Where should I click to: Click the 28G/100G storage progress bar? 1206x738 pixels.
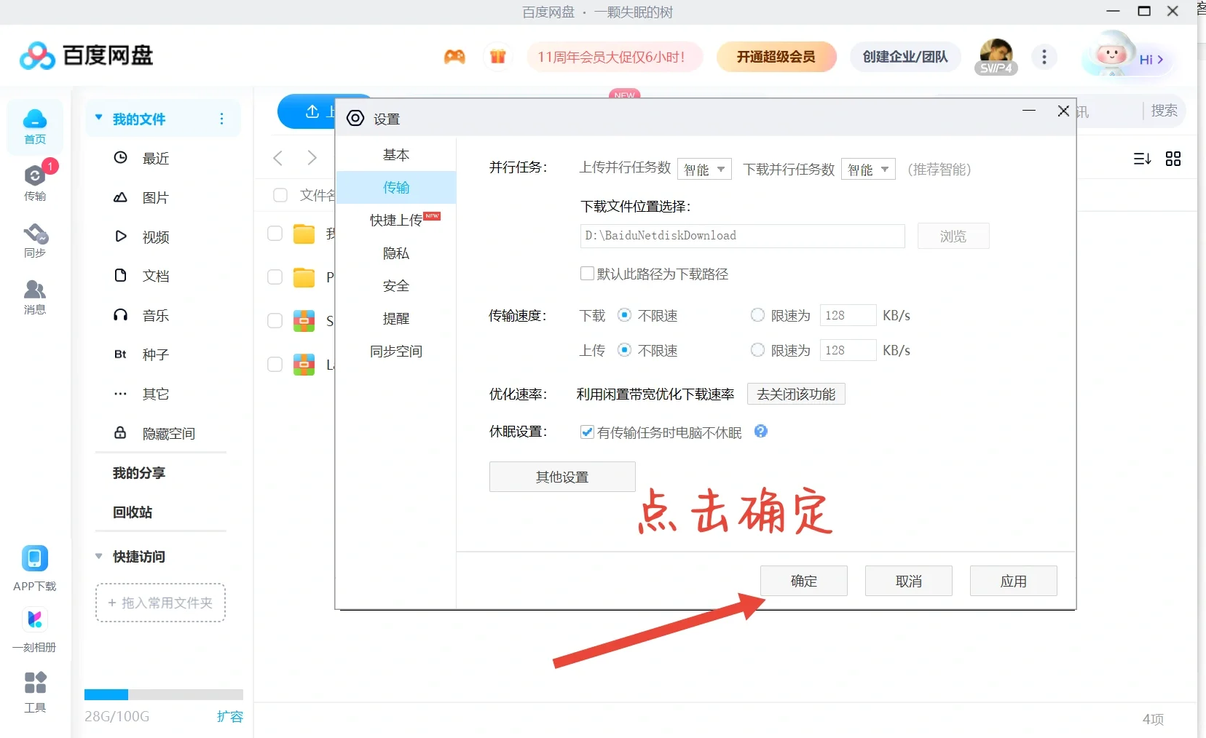pyautogui.click(x=164, y=695)
